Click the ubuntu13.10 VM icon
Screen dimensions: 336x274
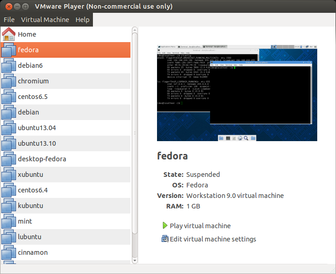[9, 143]
